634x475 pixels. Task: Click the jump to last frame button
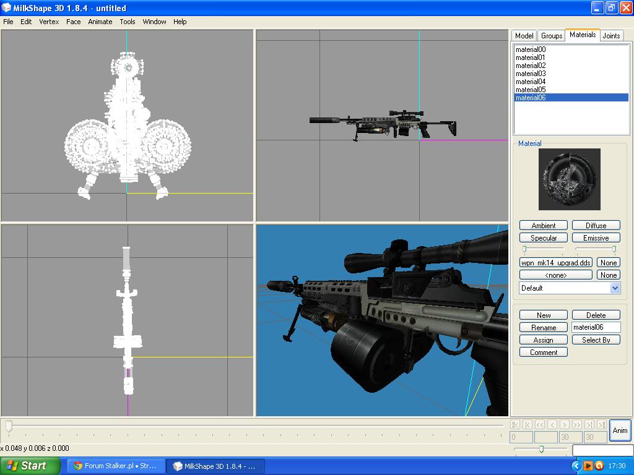(601, 424)
